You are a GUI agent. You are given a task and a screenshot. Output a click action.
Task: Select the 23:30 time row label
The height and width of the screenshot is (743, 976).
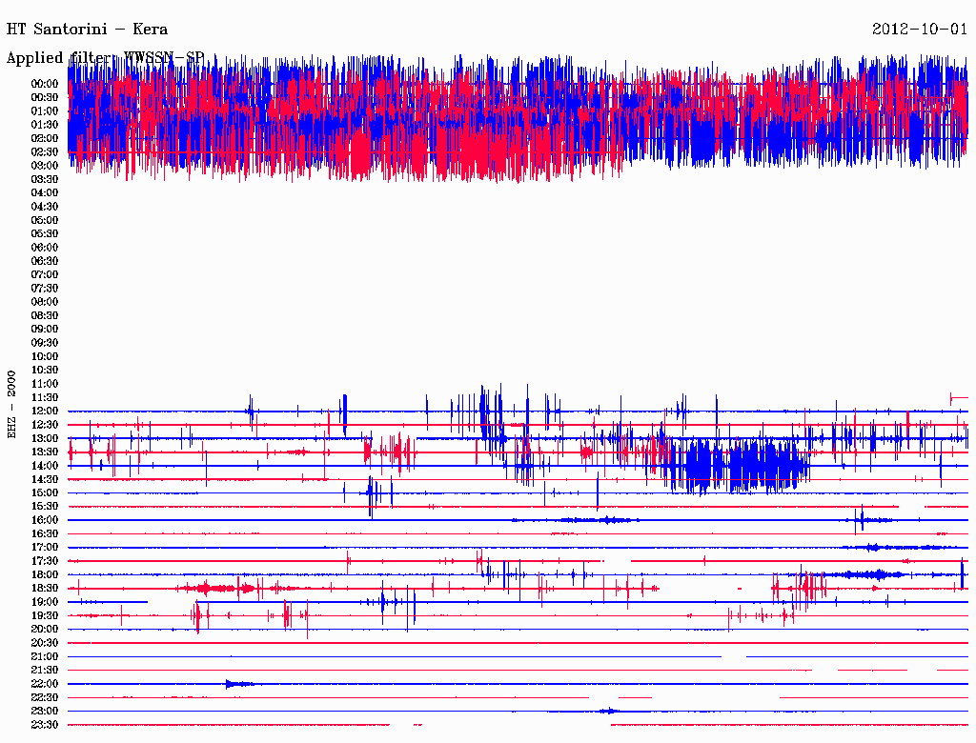pos(45,725)
